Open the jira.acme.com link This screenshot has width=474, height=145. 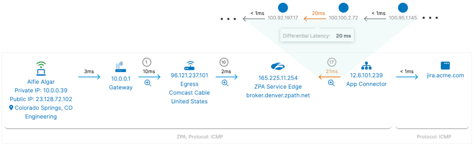click(x=445, y=75)
